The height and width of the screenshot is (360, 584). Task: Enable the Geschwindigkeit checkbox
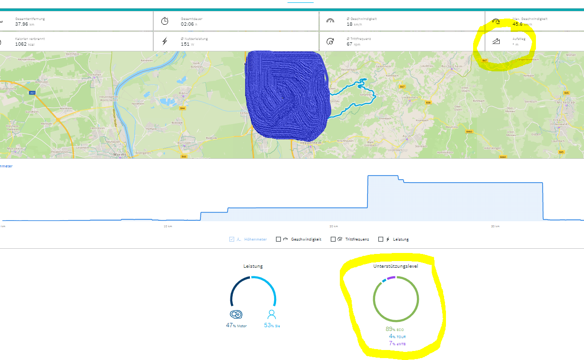pos(278,239)
